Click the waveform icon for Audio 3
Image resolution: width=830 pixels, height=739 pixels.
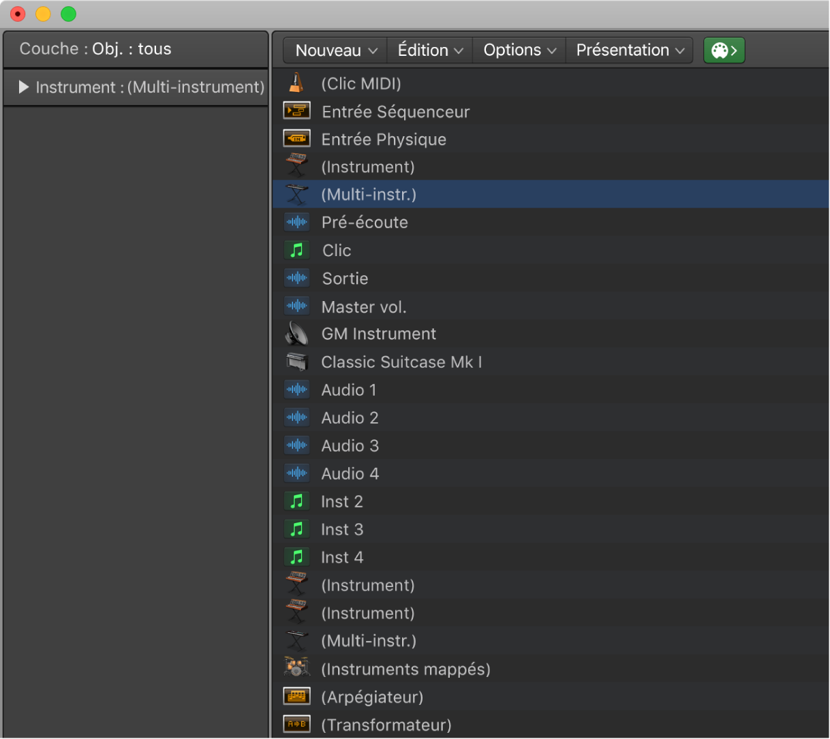(296, 445)
